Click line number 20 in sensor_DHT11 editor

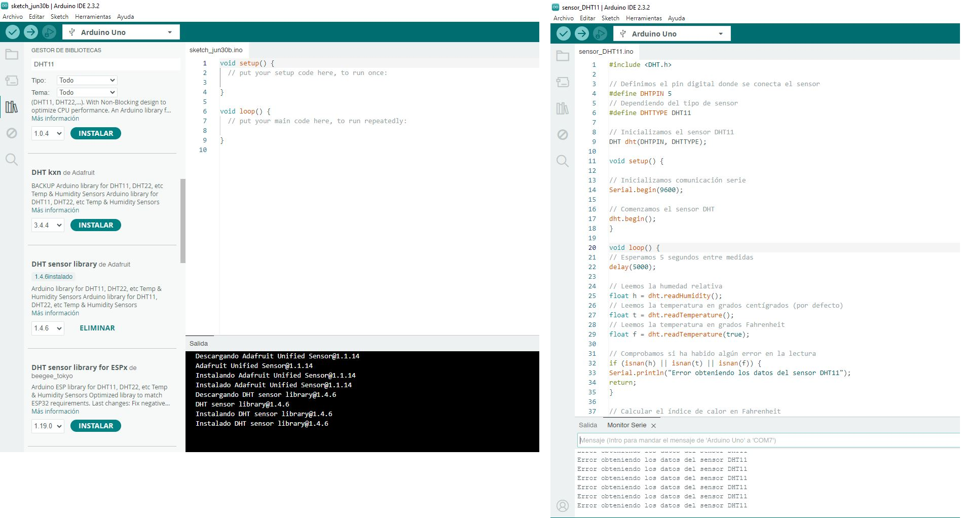tap(592, 248)
